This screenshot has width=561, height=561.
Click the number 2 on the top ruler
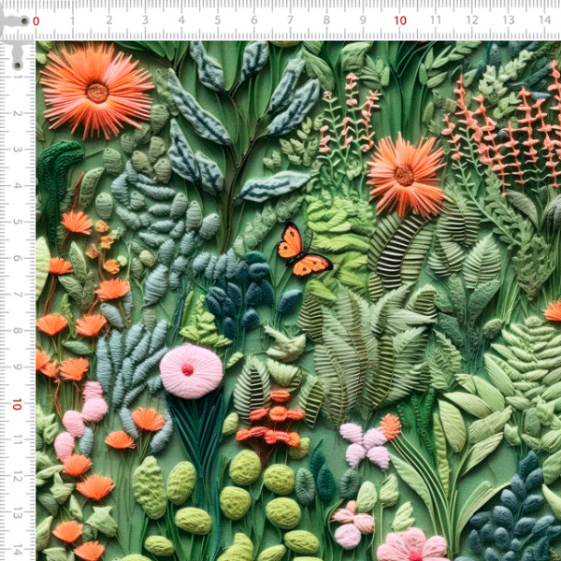(x=109, y=20)
